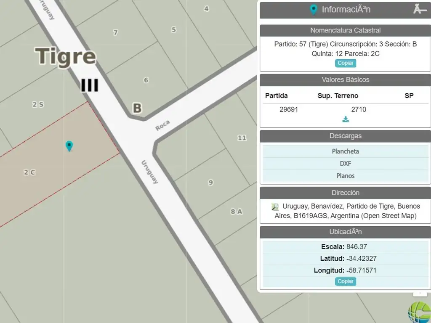Image resolution: width=431 pixels, height=323 pixels.
Task: Collapse the Descargas section header
Action: coord(345,136)
